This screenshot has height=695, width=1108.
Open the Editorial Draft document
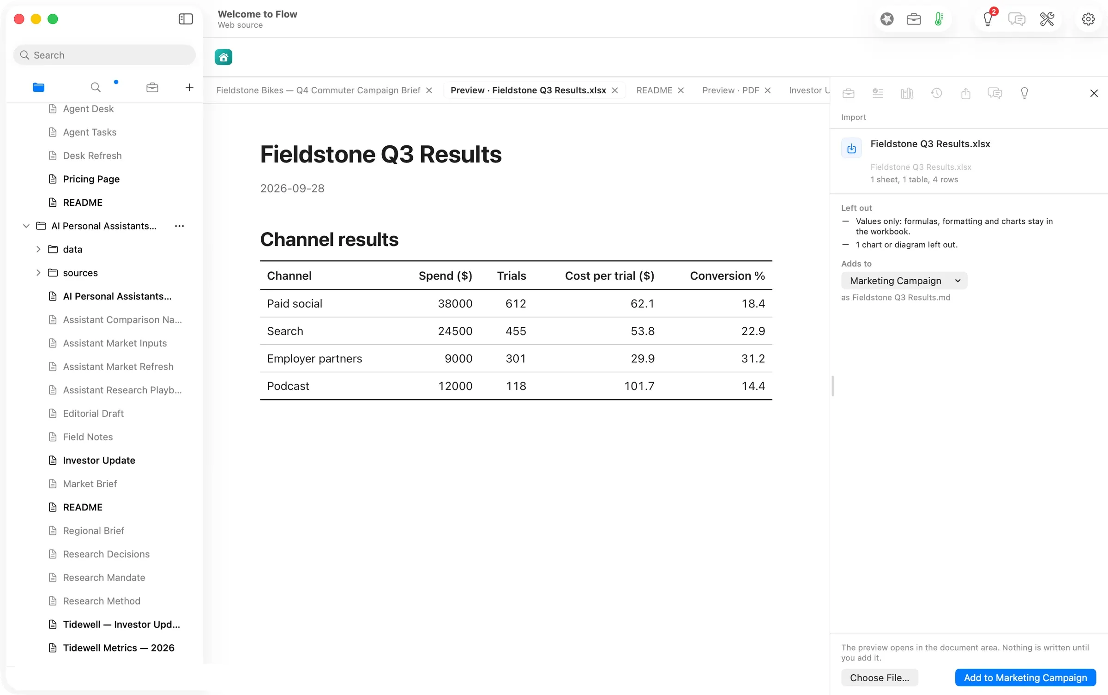pos(93,413)
